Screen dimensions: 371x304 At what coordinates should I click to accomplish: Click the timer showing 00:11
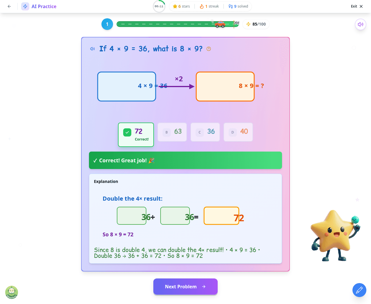pyautogui.click(x=159, y=6)
